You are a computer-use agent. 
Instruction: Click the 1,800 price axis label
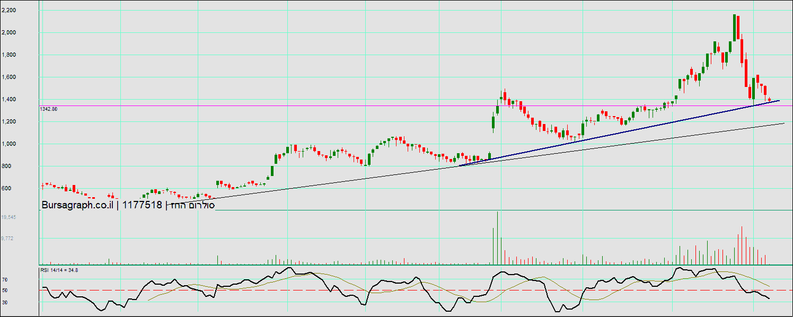(x=8, y=55)
